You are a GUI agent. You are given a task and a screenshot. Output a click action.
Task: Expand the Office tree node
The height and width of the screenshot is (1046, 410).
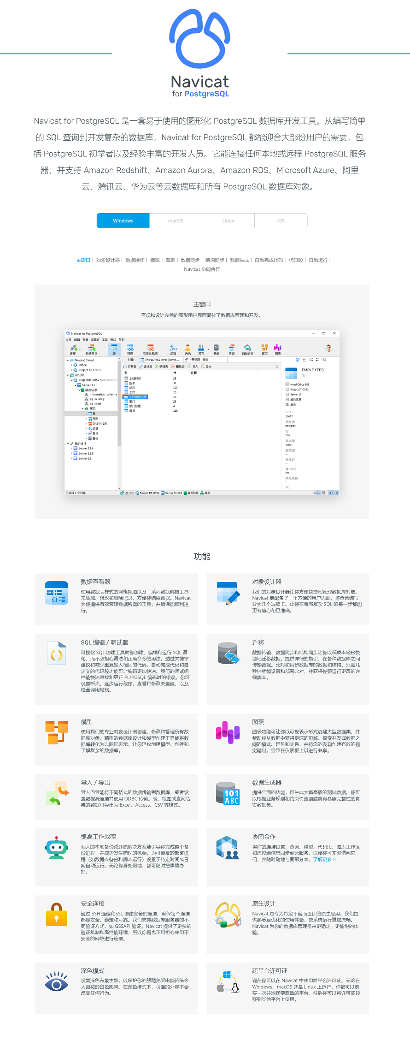[71, 365]
